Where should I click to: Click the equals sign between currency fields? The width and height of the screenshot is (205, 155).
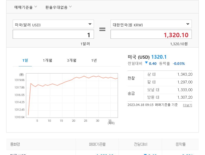(102, 29)
